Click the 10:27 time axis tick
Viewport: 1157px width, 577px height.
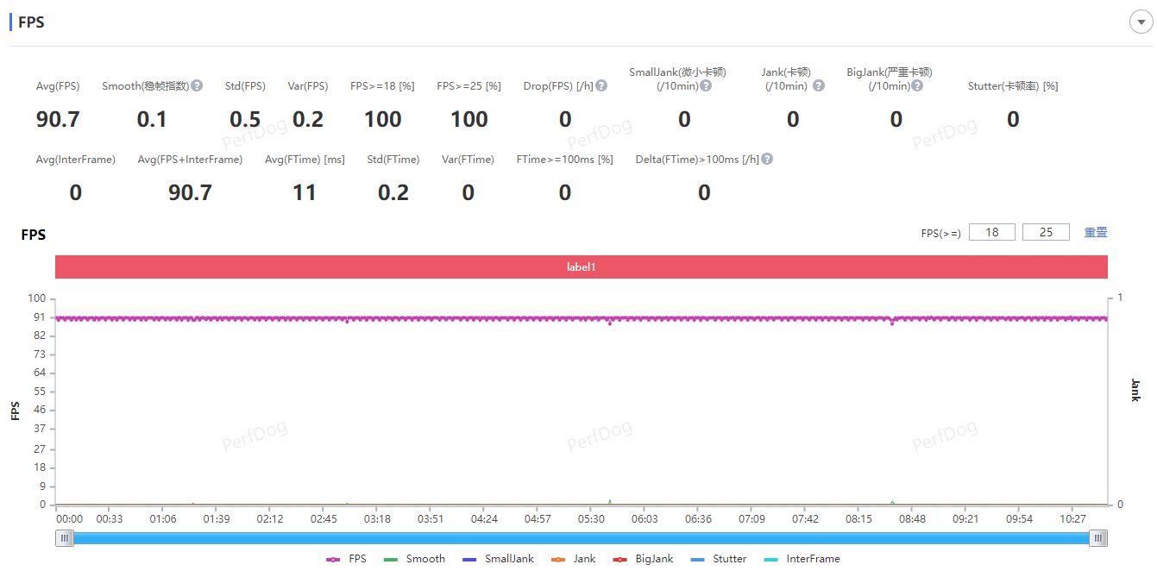[x=1072, y=519]
